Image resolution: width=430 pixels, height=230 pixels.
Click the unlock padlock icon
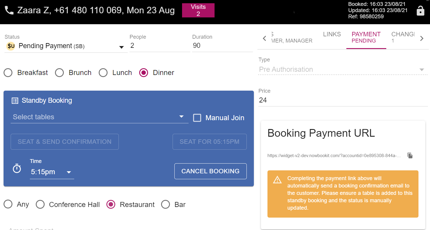(x=420, y=11)
